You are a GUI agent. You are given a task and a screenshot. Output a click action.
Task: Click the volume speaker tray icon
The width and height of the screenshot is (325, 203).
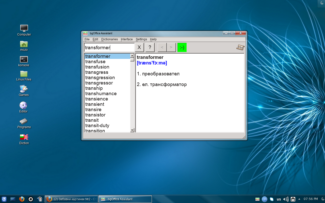(x=286, y=199)
